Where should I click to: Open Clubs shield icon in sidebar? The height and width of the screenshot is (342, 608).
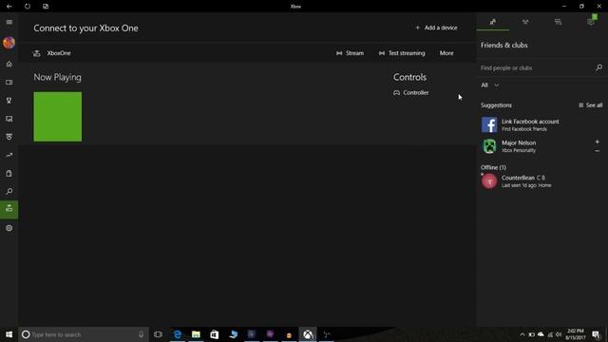(x=9, y=137)
